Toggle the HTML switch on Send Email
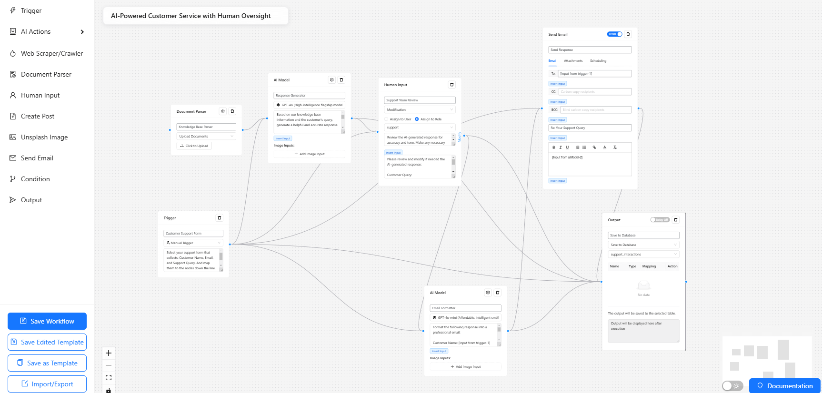Screen dimensions: 822x393 coord(614,34)
